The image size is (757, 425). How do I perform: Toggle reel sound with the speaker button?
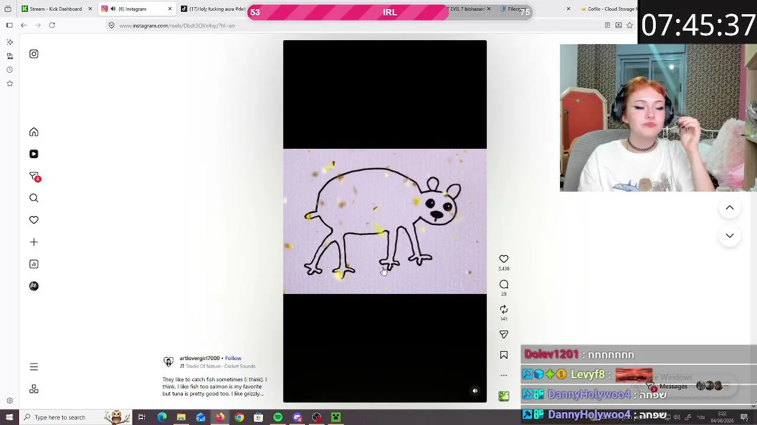(x=475, y=391)
